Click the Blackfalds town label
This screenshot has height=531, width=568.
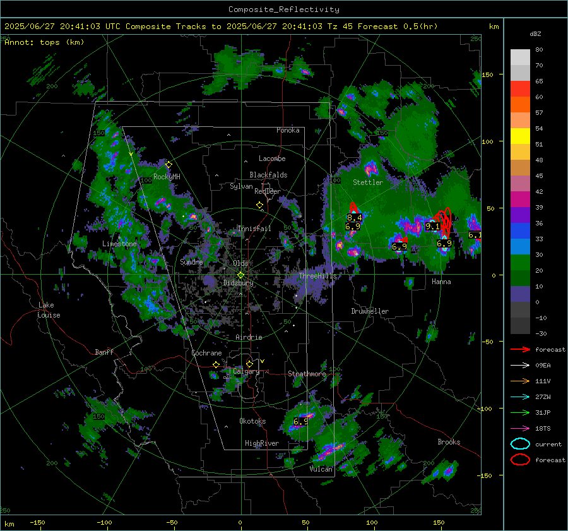(268, 175)
